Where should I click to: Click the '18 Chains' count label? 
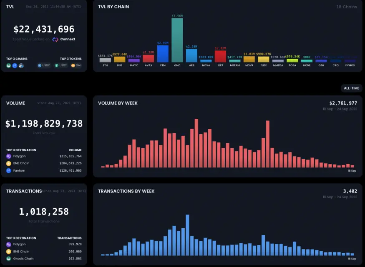[x=347, y=7]
